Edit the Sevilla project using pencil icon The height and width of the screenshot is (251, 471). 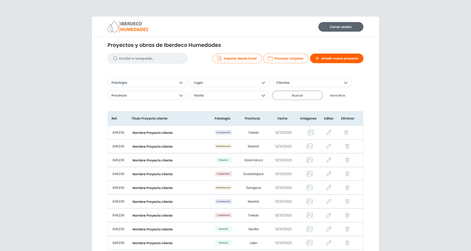[329, 229]
